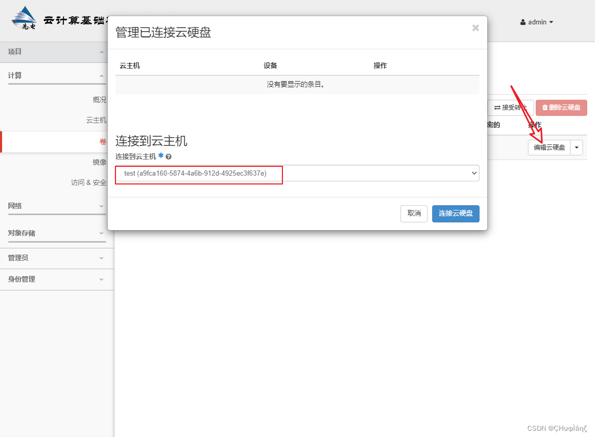595x437 pixels.
Task: Click the 操作 column header in dialog
Action: click(380, 65)
